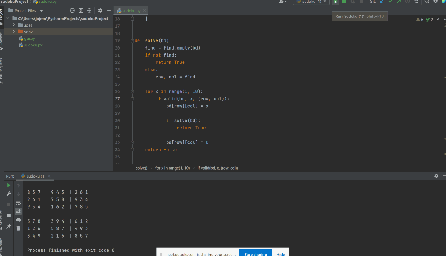Hide the screen sharing notification bar

tap(280, 254)
